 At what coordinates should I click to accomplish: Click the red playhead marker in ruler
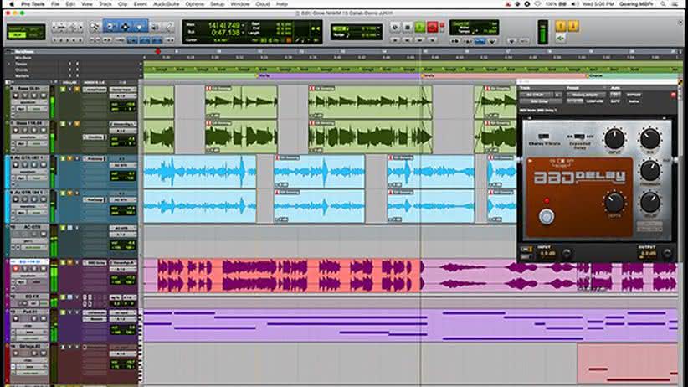tap(158, 52)
